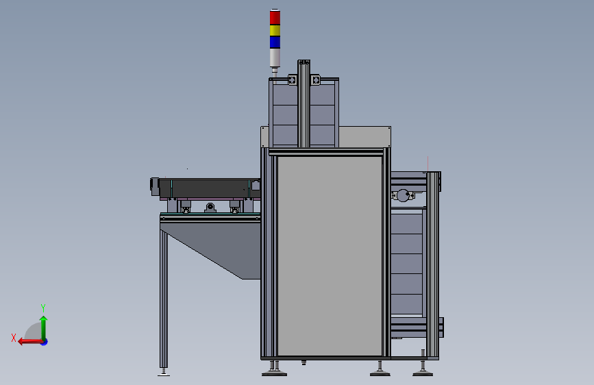Select the blue segment of the signal tower

click(275, 42)
